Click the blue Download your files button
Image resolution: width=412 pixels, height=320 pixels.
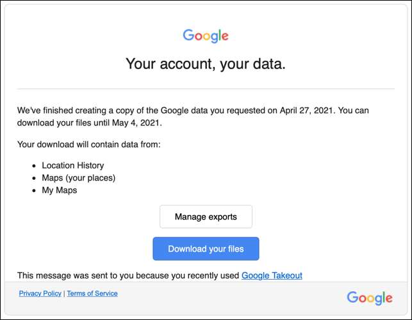click(206, 249)
